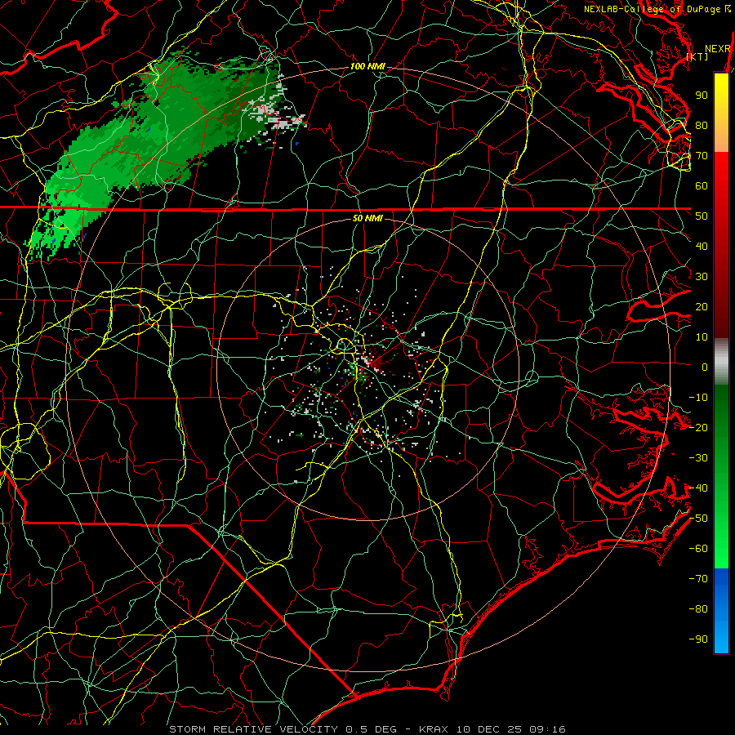Click the "[KT]" units label above the scale
The height and width of the screenshot is (735, 735).
tap(697, 56)
